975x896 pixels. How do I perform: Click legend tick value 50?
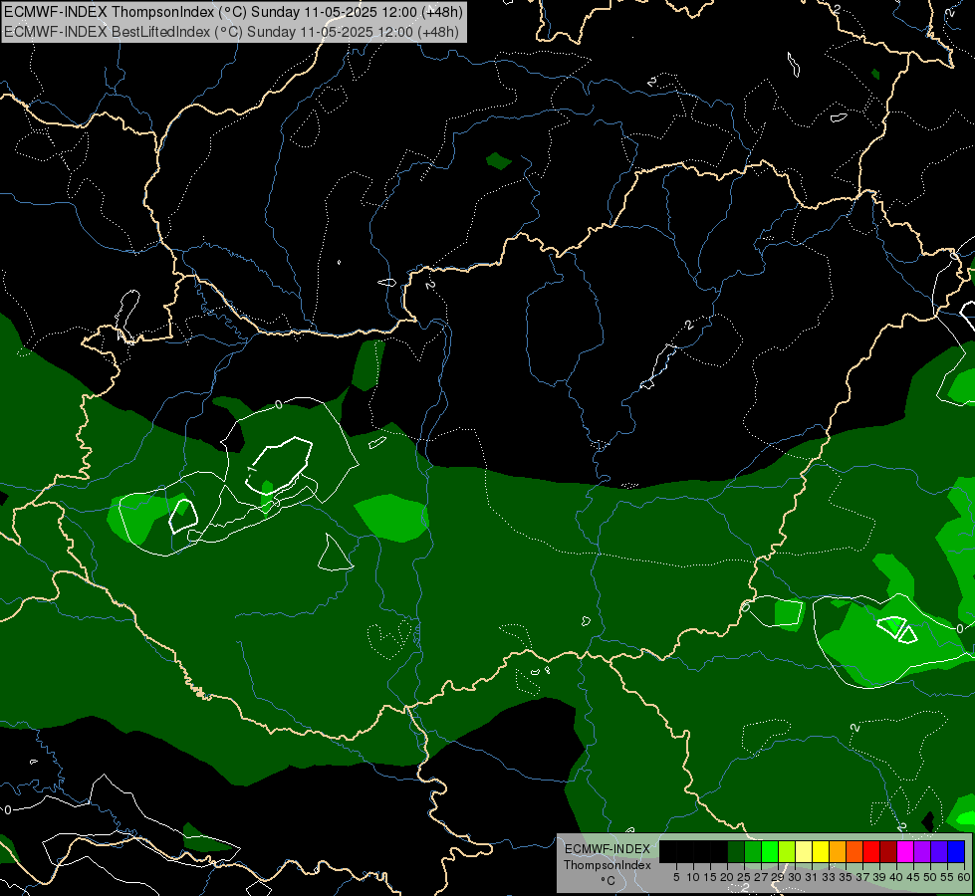(x=931, y=877)
